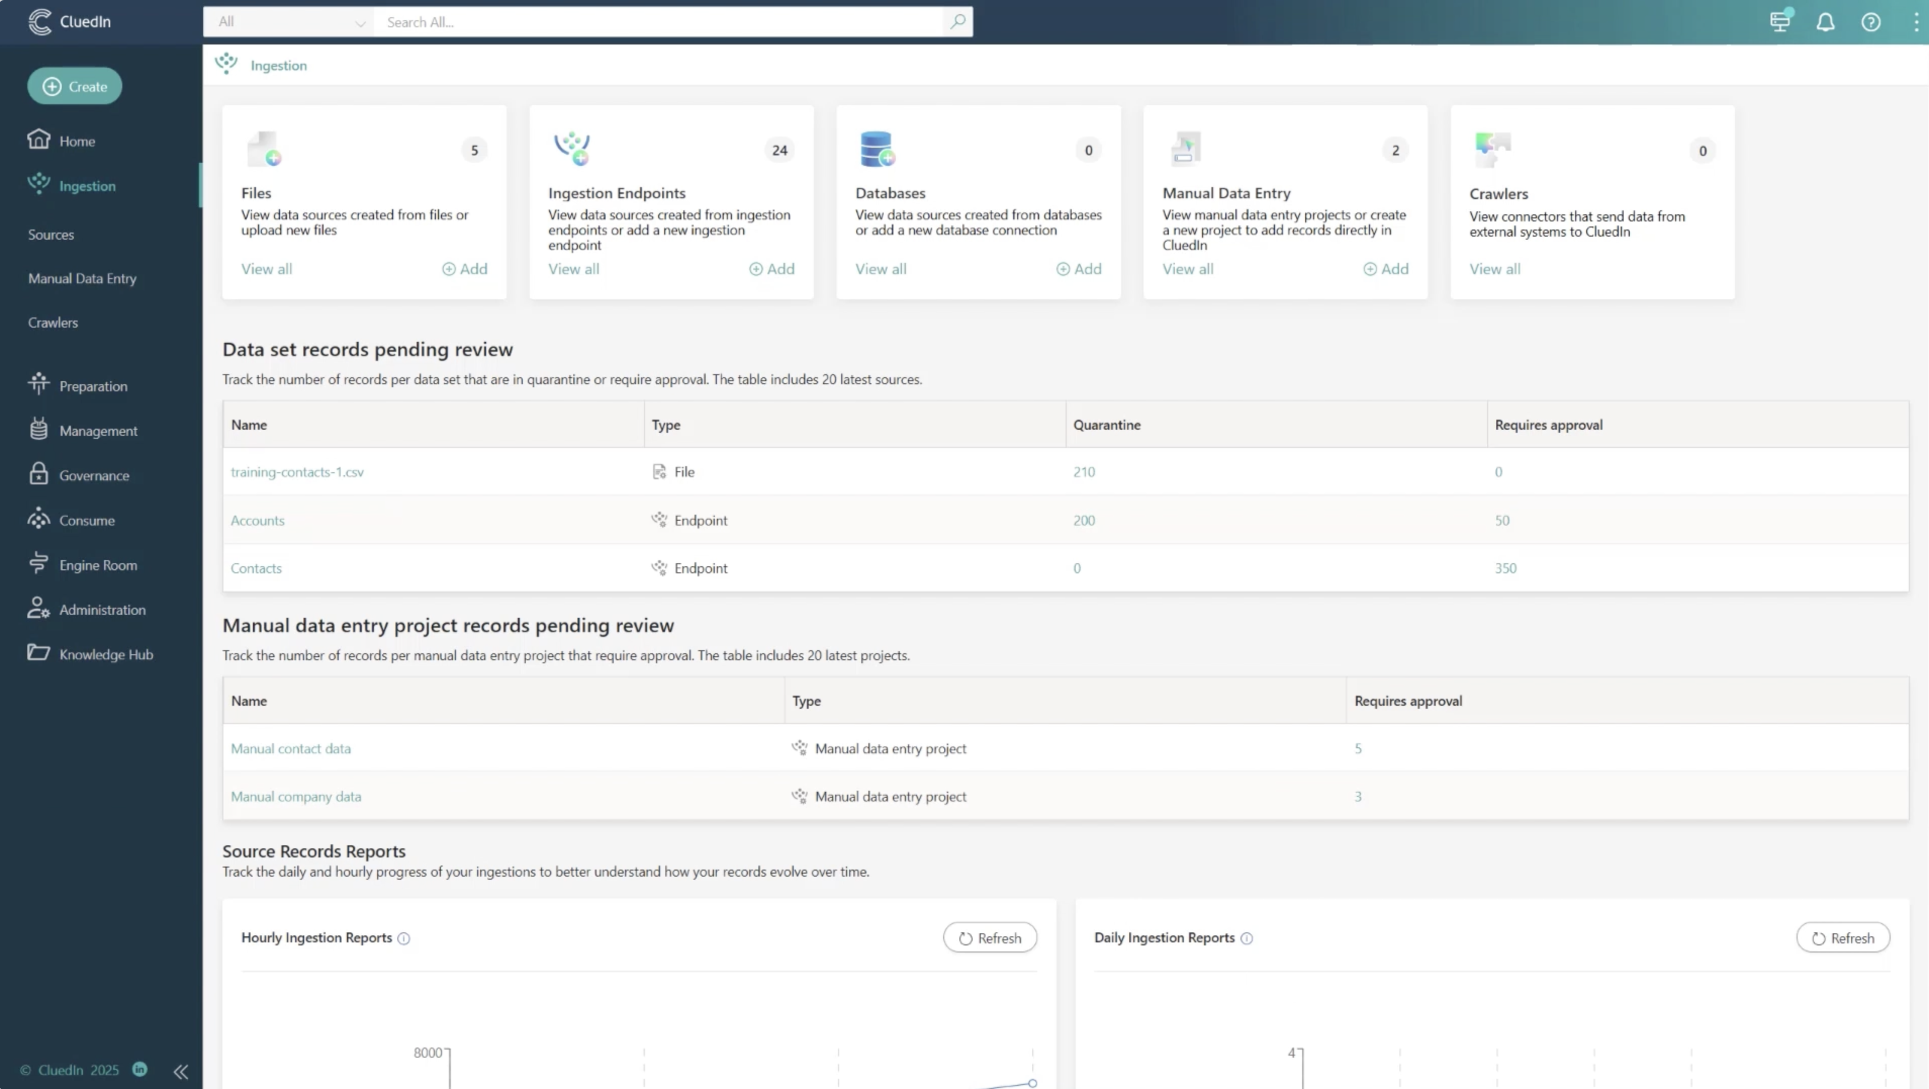The image size is (1929, 1089).
Task: Click the Management sidebar icon
Action: 39,430
